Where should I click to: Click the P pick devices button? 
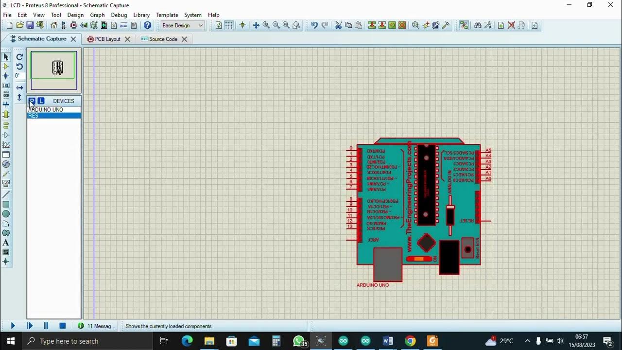(x=32, y=101)
